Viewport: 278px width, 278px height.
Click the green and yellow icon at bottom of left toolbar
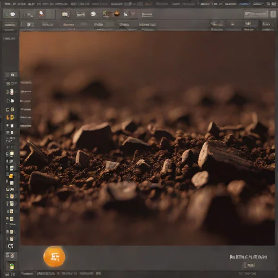pyautogui.click(x=12, y=266)
